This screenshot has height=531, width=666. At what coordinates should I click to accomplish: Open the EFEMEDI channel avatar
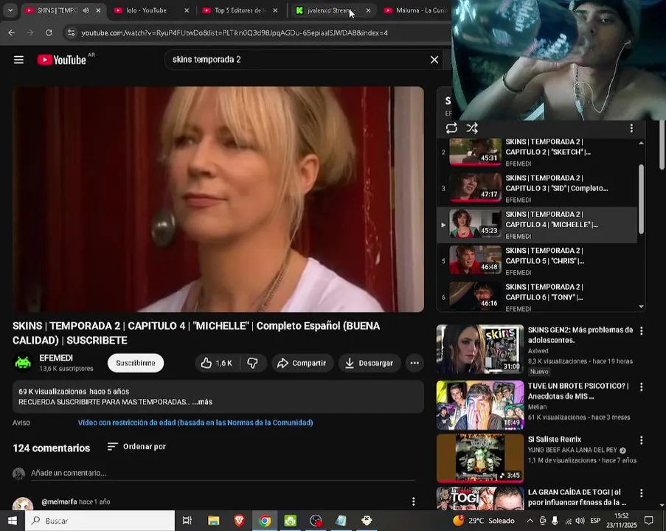click(23, 363)
